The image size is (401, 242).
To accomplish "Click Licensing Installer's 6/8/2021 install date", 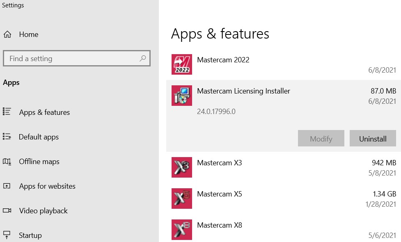I will tap(383, 101).
